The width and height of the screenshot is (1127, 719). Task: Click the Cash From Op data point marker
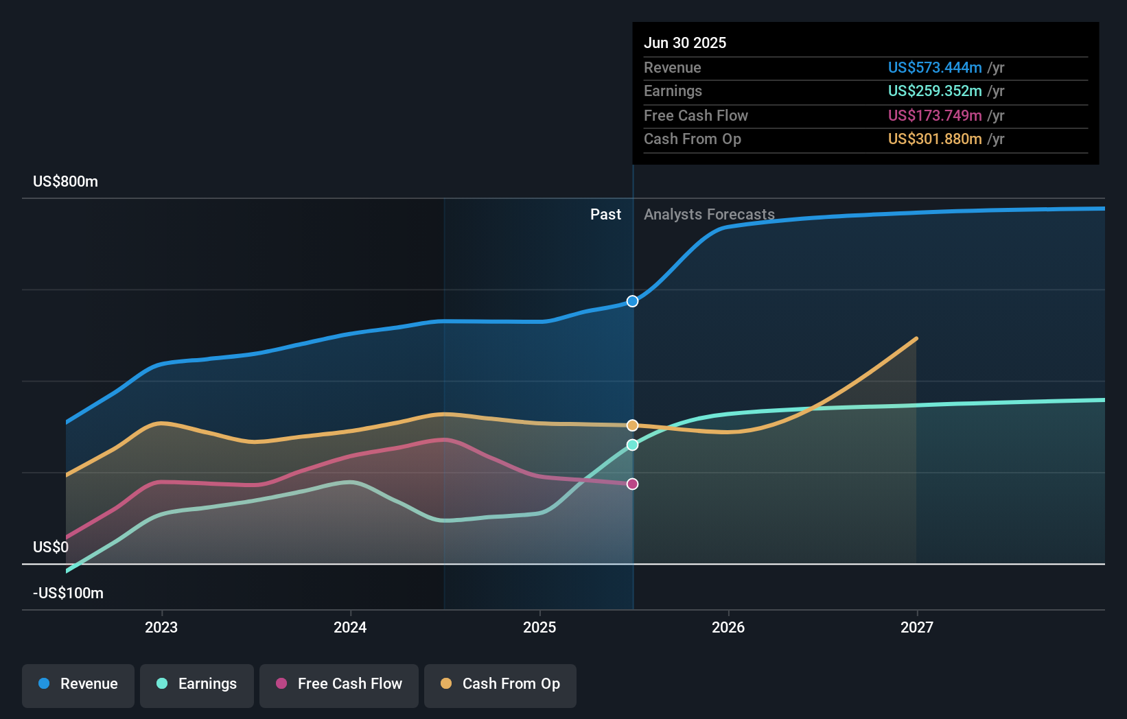pyautogui.click(x=632, y=425)
